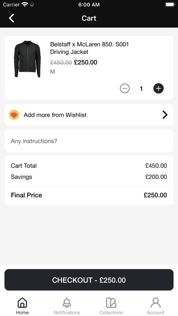Open the Belstaff x McLaren jacket title
Image resolution: width=178 pixels, height=316 pixels.
89,48
